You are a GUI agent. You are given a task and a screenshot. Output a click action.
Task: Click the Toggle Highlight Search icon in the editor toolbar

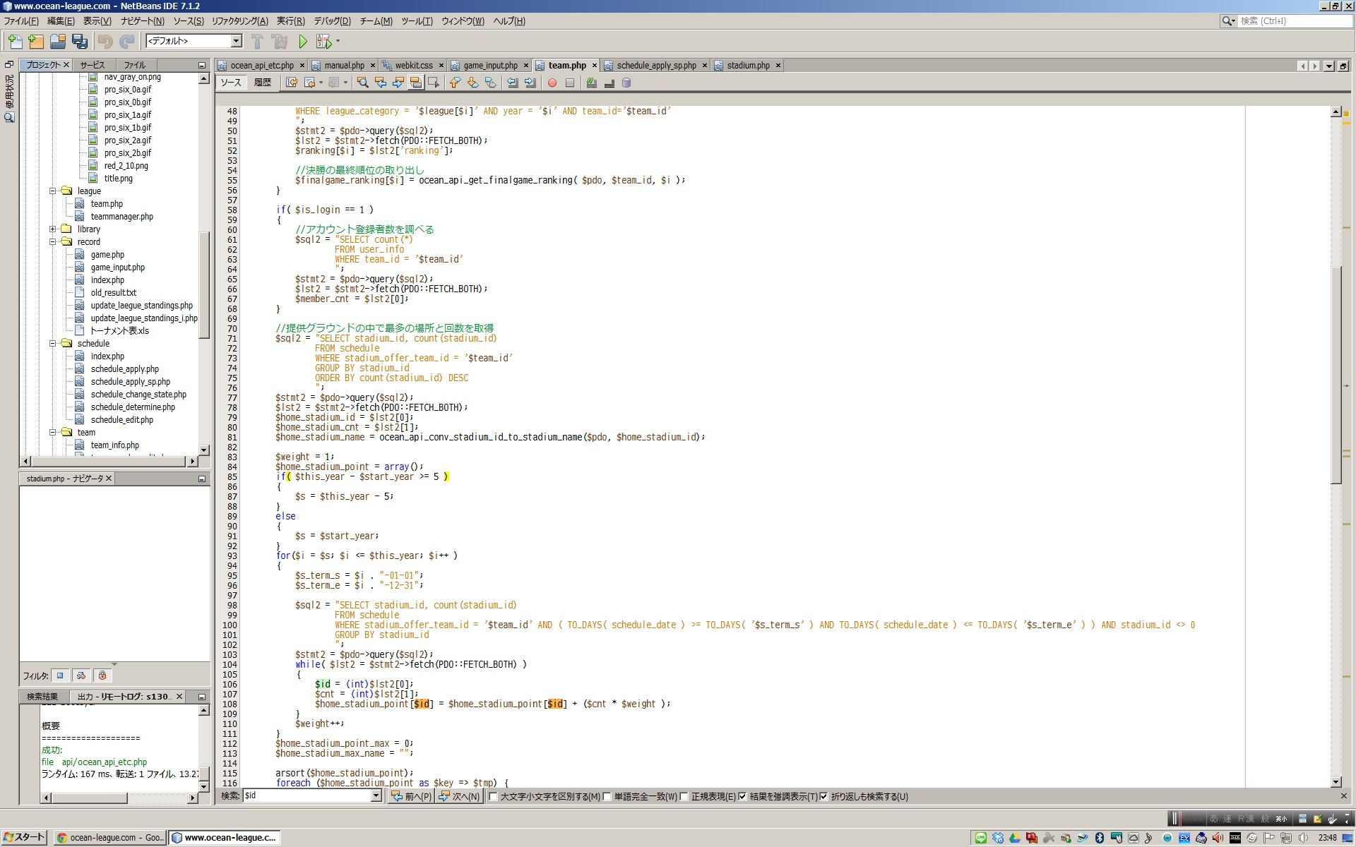coord(416,83)
